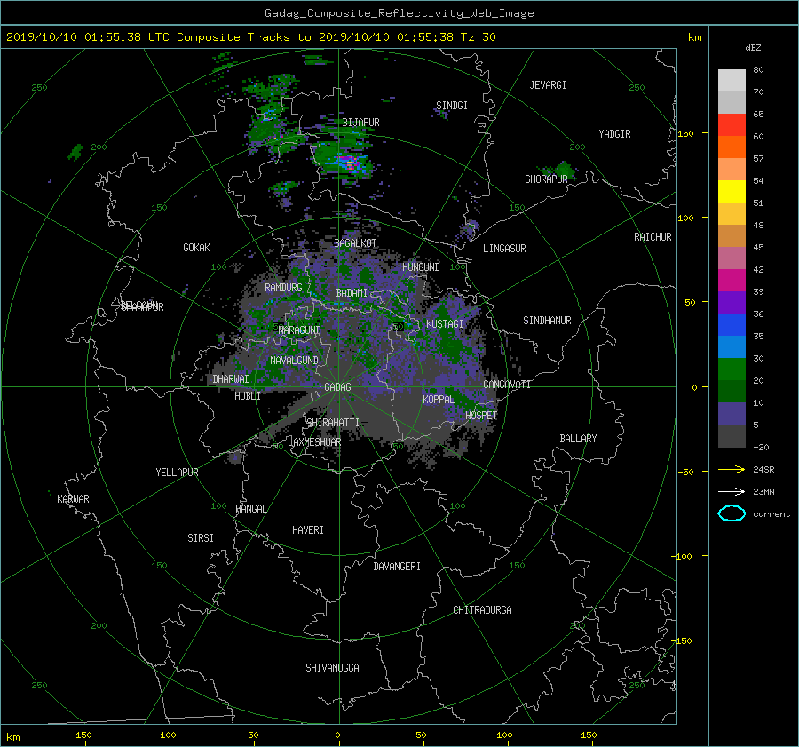Click the SHIVAMOGGA city label
This screenshot has width=799, height=747.
click(x=332, y=668)
